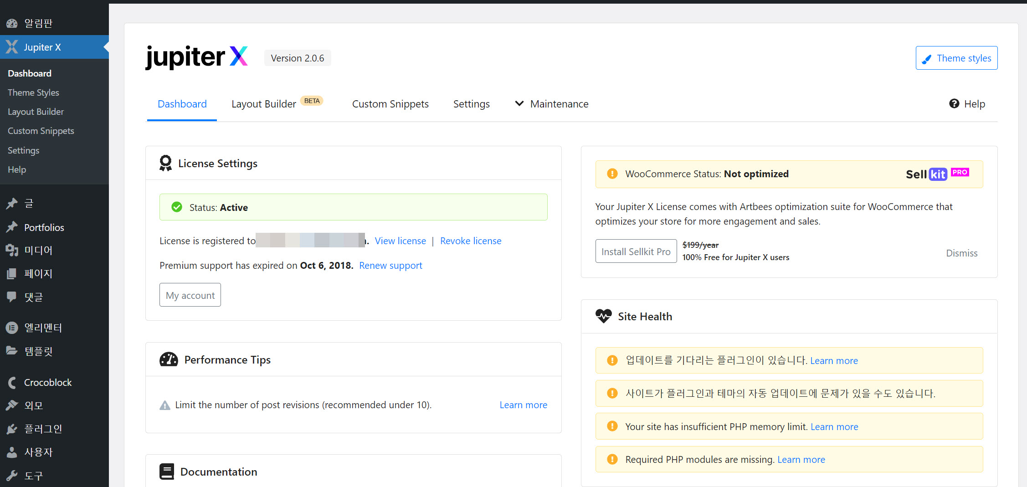Expand the Maintenance dropdown
The image size is (1027, 487).
(551, 103)
